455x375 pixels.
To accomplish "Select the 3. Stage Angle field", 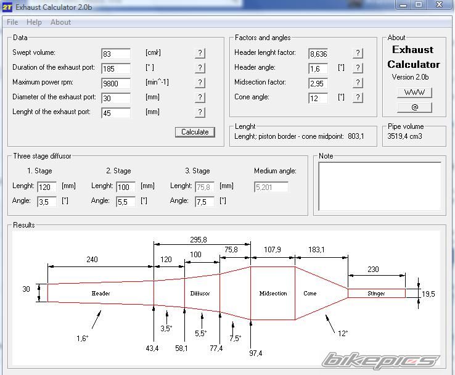I will [205, 202].
